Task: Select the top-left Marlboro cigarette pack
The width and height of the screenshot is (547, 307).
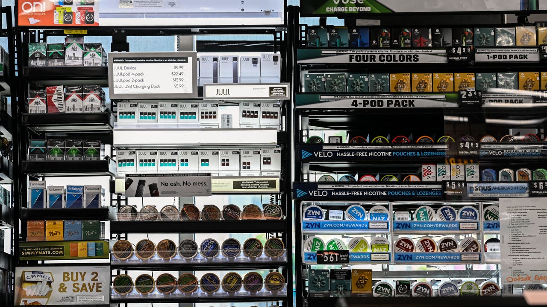Action: (37, 54)
